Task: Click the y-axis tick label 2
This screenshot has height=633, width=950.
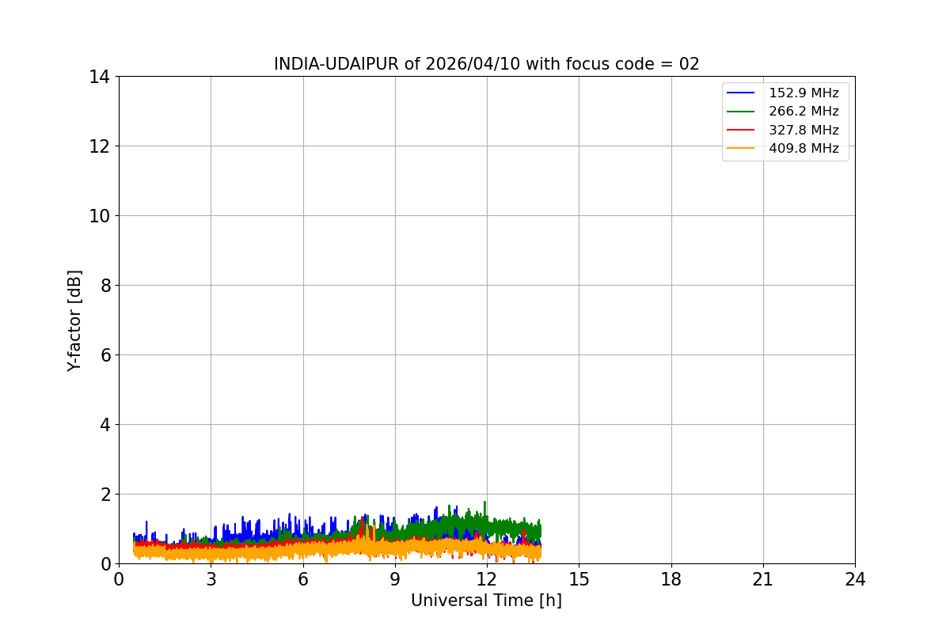Action: [104, 495]
